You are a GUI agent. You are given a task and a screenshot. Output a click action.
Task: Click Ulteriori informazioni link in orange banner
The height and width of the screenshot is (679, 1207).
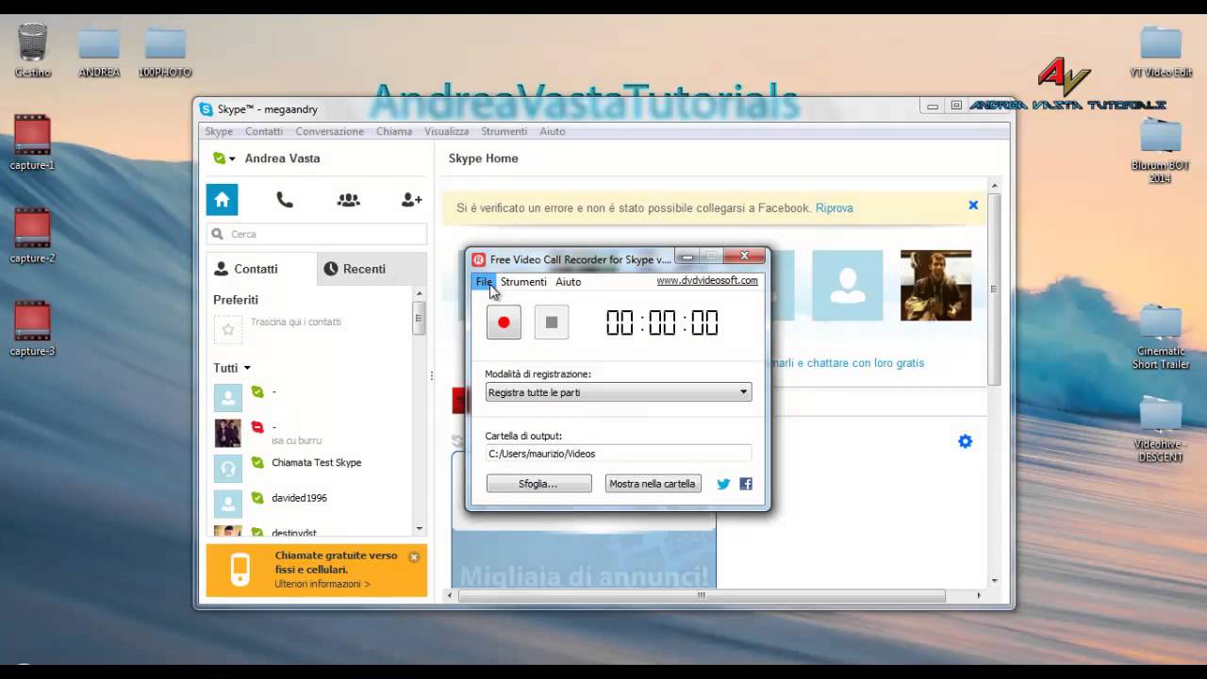coord(322,585)
